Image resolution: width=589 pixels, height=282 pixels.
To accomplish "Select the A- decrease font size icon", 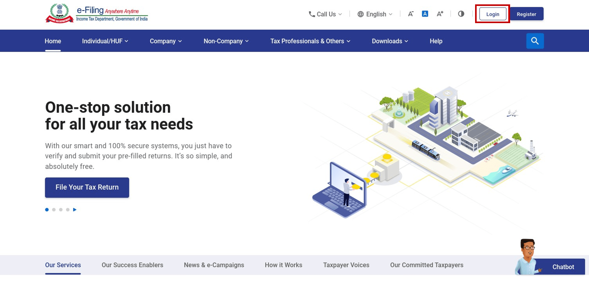I will pyautogui.click(x=410, y=14).
